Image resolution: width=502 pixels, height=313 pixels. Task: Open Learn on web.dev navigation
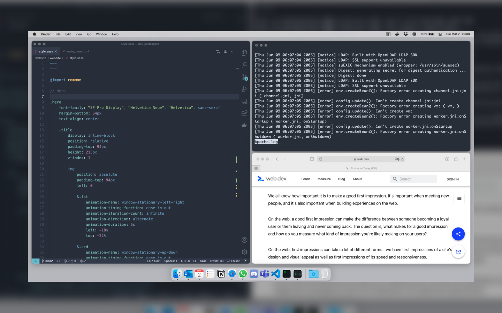pyautogui.click(x=306, y=179)
